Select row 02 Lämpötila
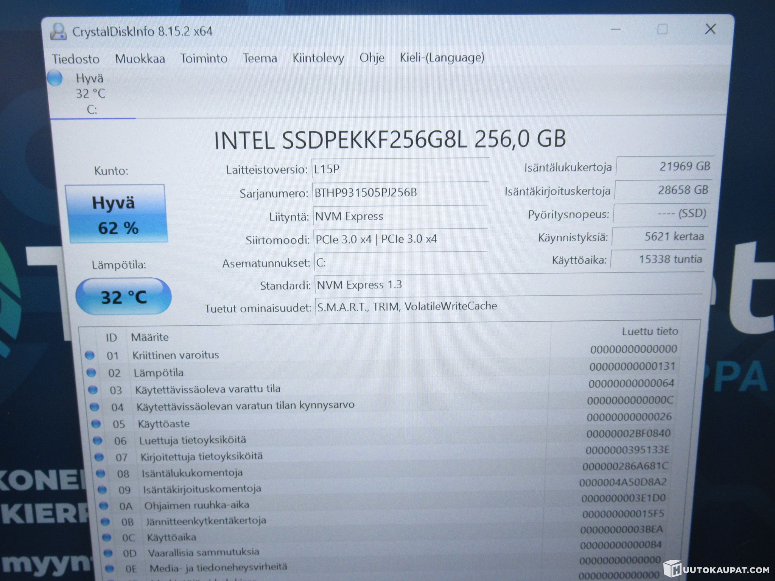This screenshot has height=581, width=775. coord(382,370)
